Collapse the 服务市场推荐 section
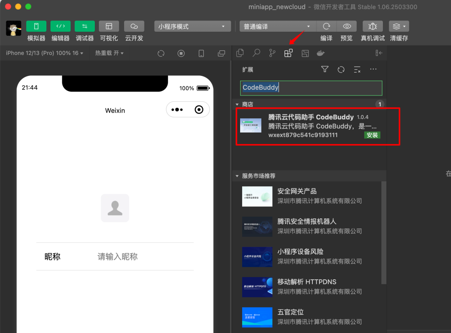The height and width of the screenshot is (333, 451). click(237, 176)
